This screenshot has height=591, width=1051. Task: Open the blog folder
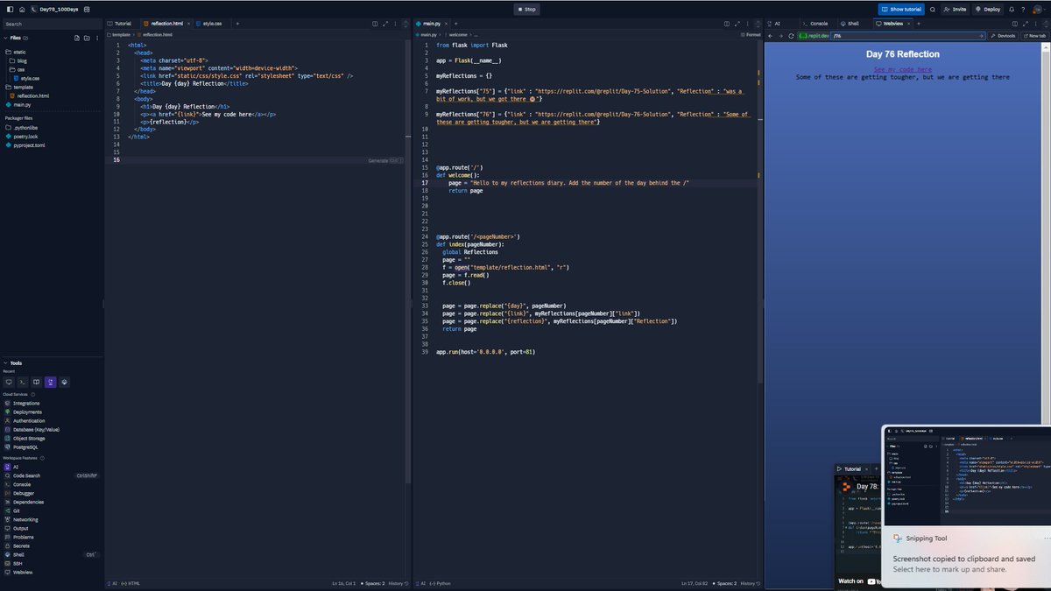click(x=18, y=60)
